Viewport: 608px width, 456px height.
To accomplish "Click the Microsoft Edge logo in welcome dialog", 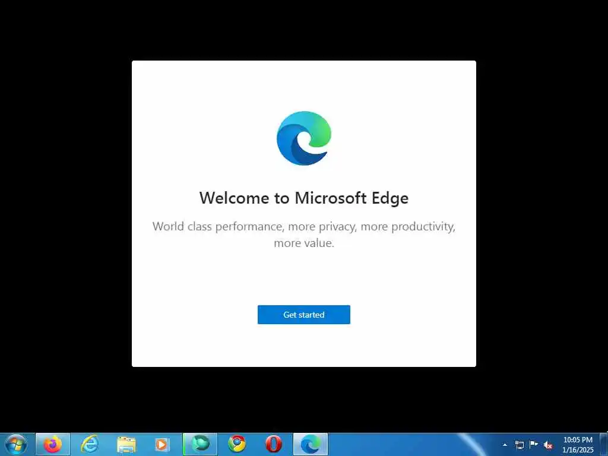I will click(x=303, y=138).
